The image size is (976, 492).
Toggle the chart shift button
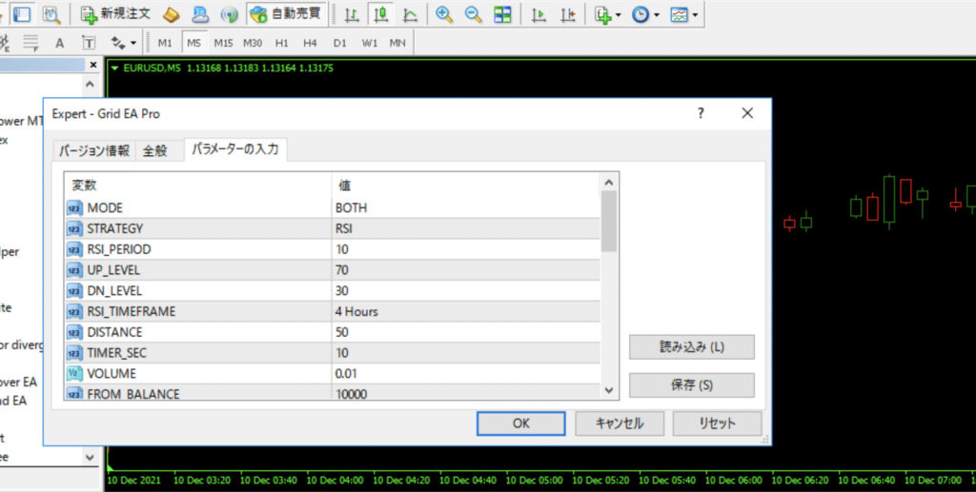568,14
